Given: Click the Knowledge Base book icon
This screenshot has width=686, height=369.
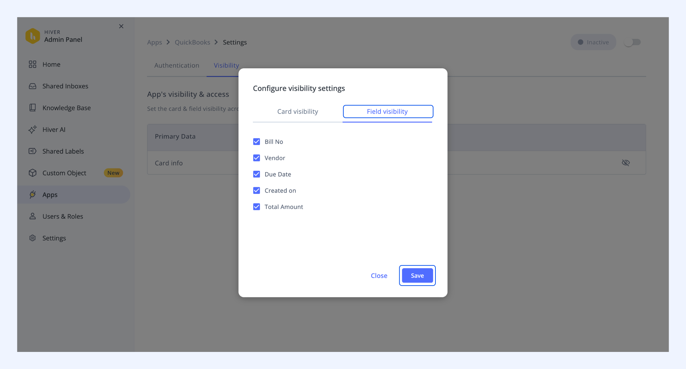Looking at the screenshot, I should 32,108.
